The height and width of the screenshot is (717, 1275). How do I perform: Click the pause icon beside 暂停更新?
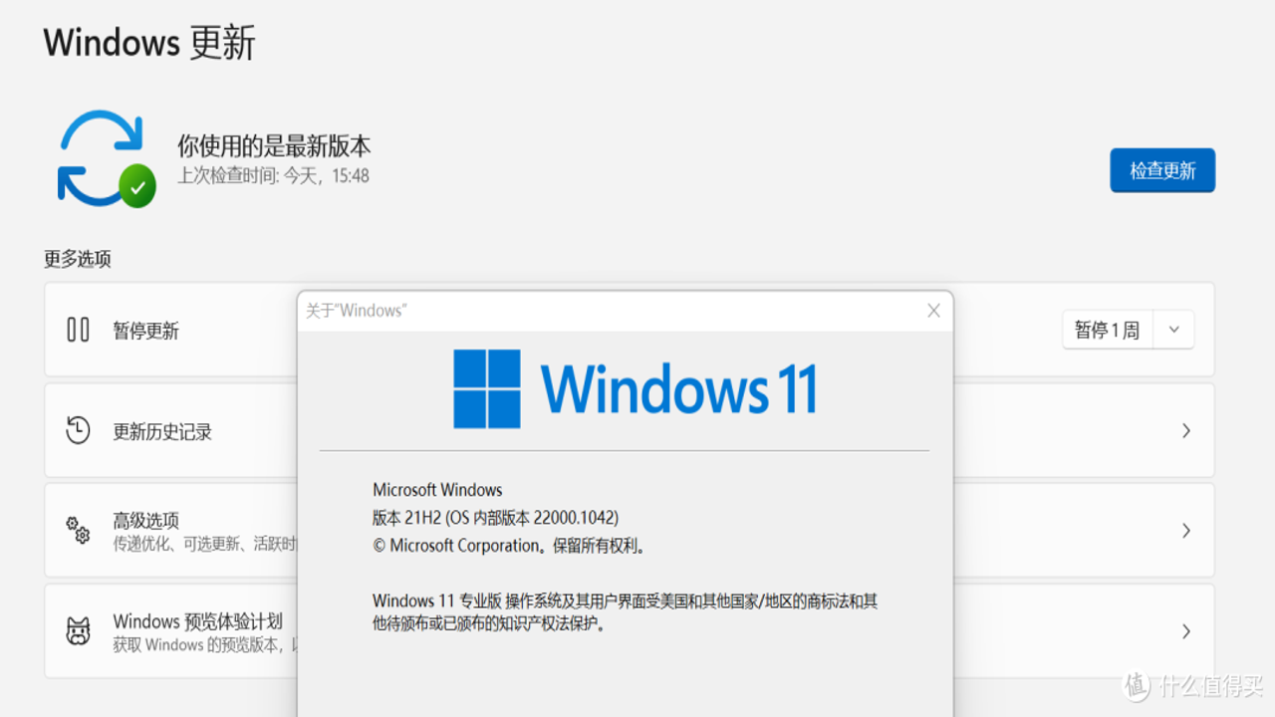[x=78, y=330]
